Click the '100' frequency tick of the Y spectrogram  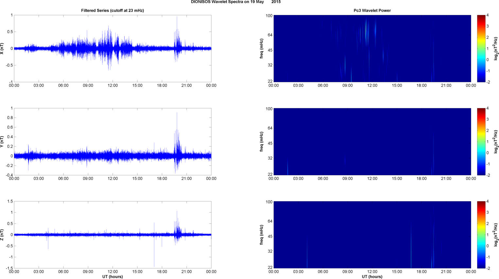[x=269, y=109]
